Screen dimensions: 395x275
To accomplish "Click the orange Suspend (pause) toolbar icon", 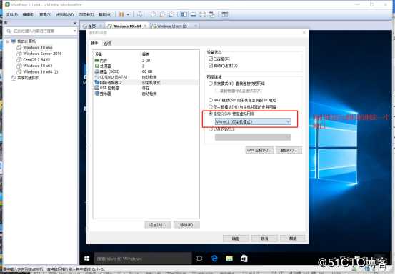I will 121,14.
